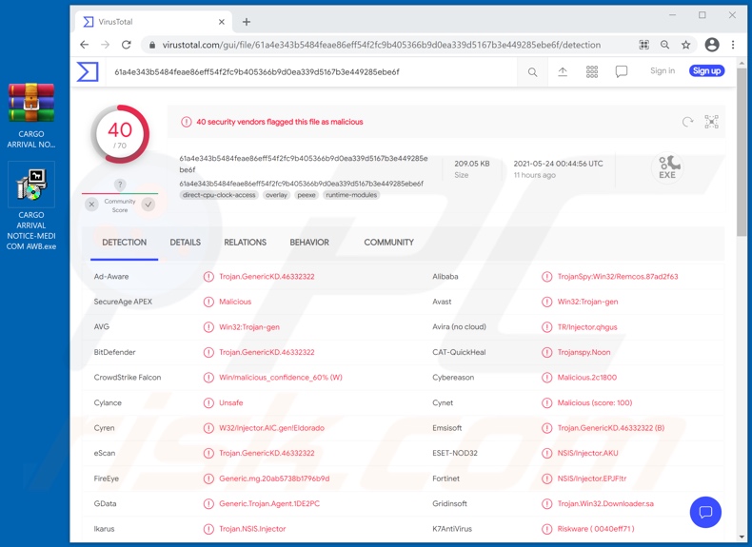Screen dimensions: 752x547
Task: Click the Ad-Aware Trojan.GenericKD.46332322 result
Action: point(267,277)
